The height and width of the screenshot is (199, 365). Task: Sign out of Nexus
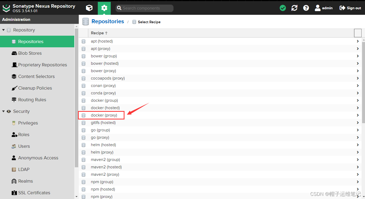click(350, 8)
